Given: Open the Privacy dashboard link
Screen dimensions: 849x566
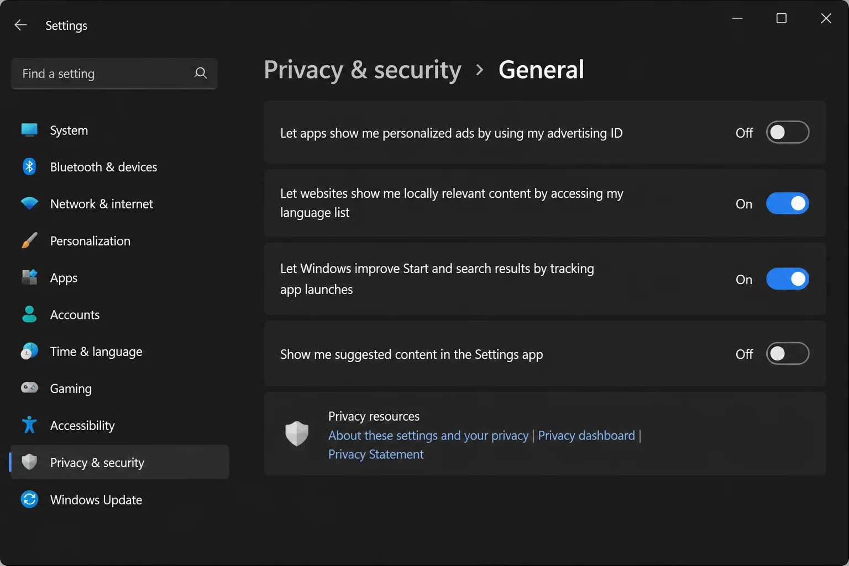Looking at the screenshot, I should (586, 436).
